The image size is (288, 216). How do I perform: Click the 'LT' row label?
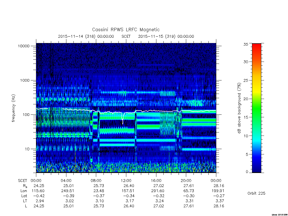[x=25, y=201]
